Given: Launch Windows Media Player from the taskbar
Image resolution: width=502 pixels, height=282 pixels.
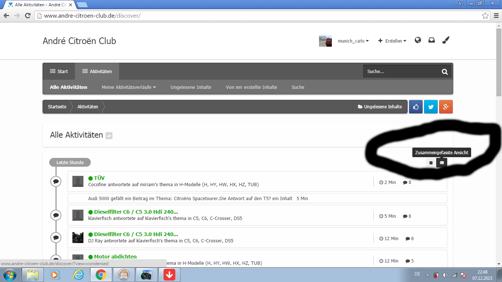Looking at the screenshot, I should 55,275.
